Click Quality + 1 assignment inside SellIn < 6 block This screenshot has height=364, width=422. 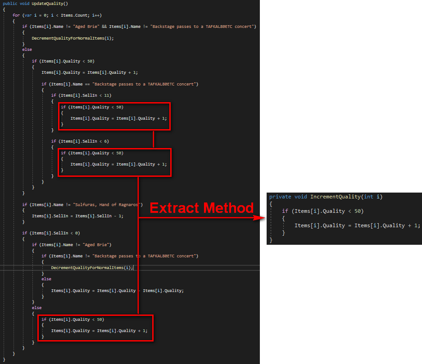(118, 165)
